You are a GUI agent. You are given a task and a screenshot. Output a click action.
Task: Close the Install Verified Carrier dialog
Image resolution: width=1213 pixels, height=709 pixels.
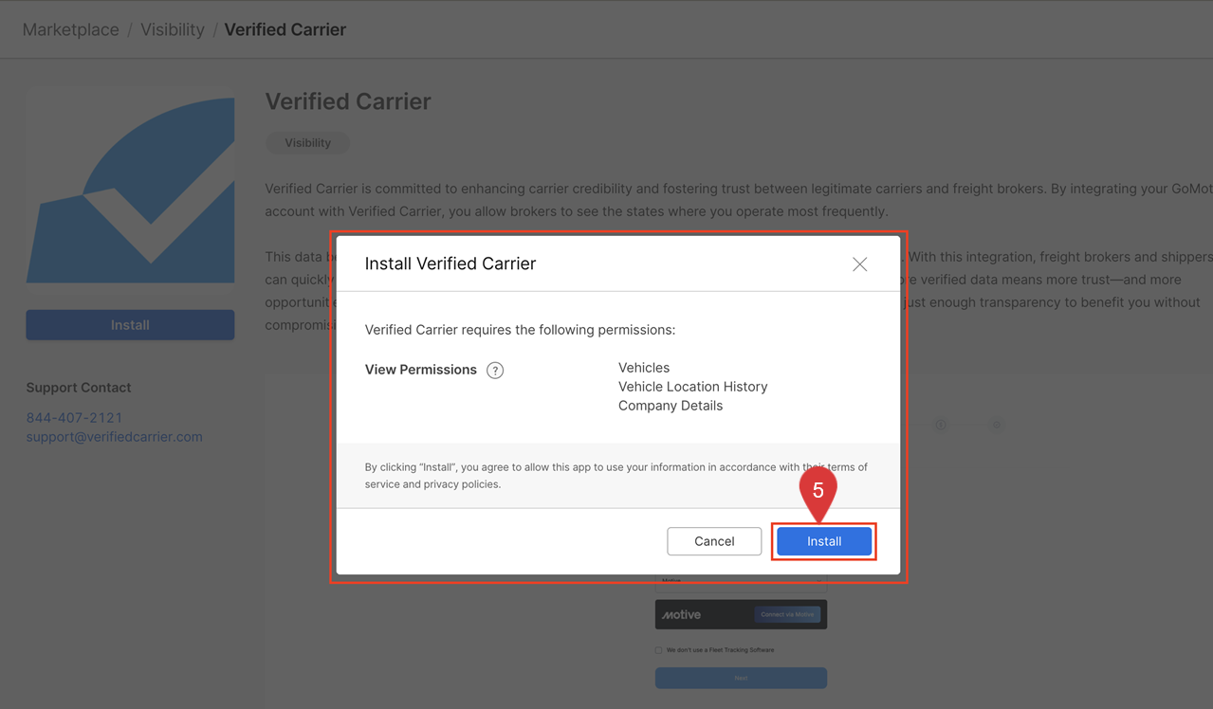(859, 264)
